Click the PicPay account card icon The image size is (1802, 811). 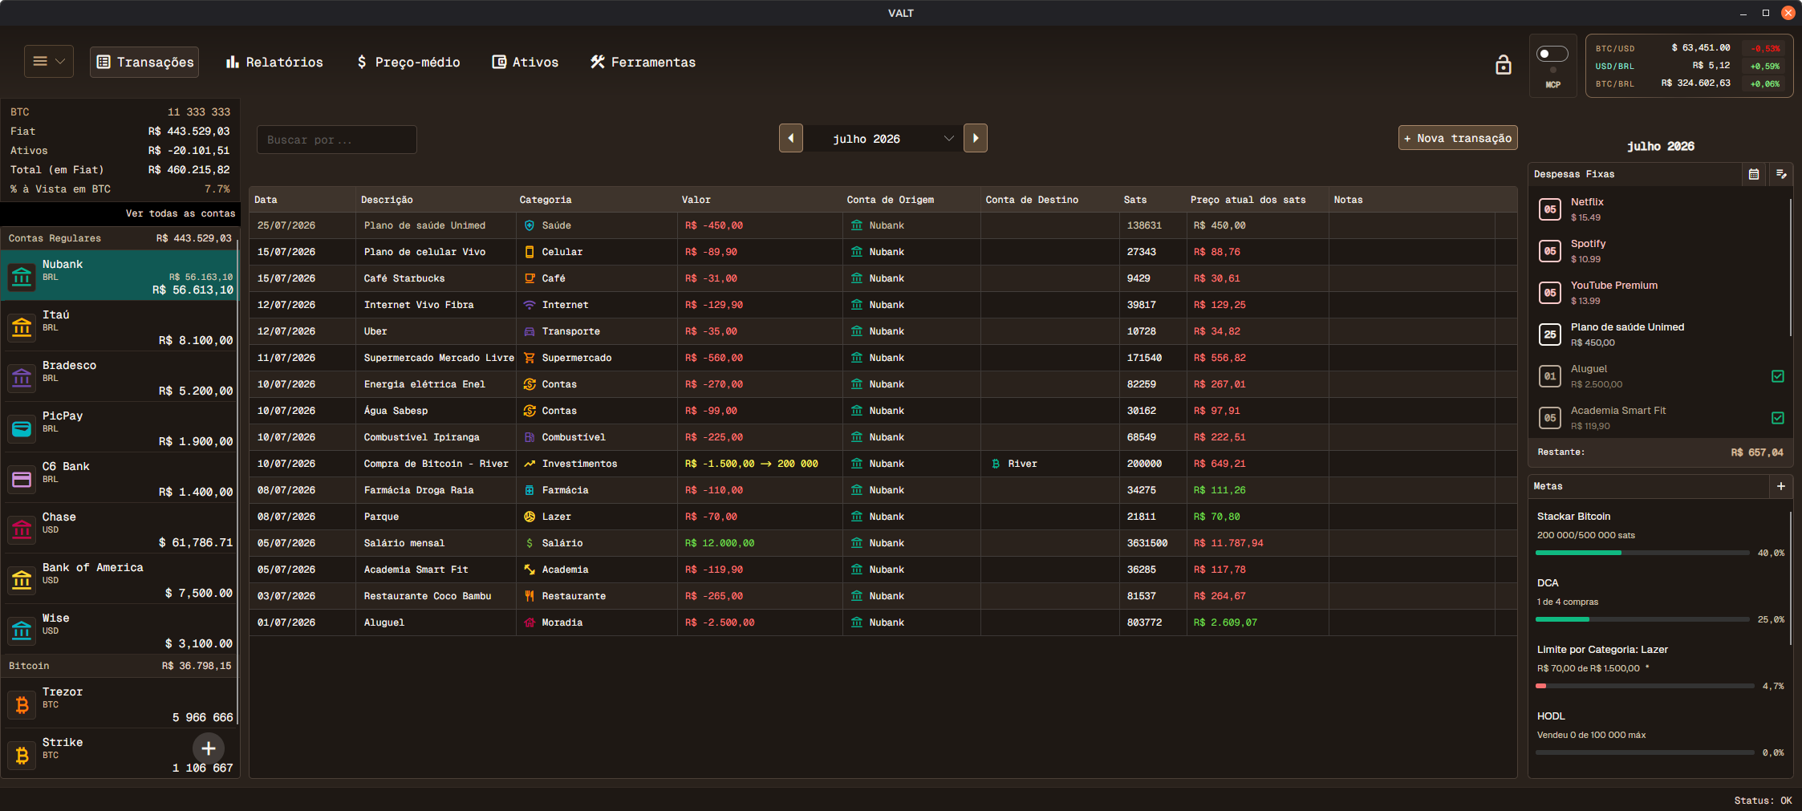pyautogui.click(x=22, y=428)
